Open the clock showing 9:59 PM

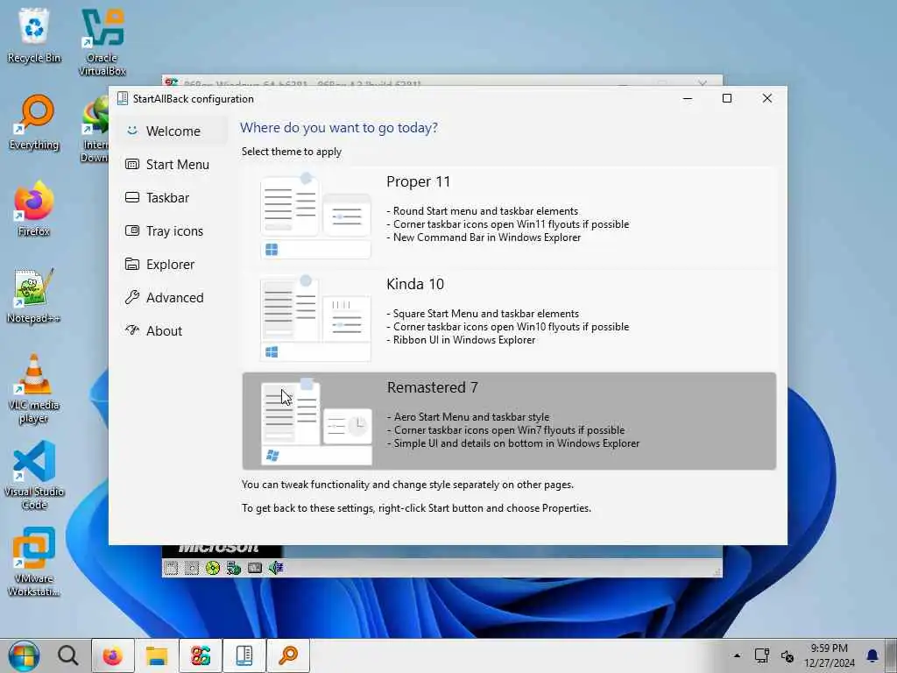(829, 655)
